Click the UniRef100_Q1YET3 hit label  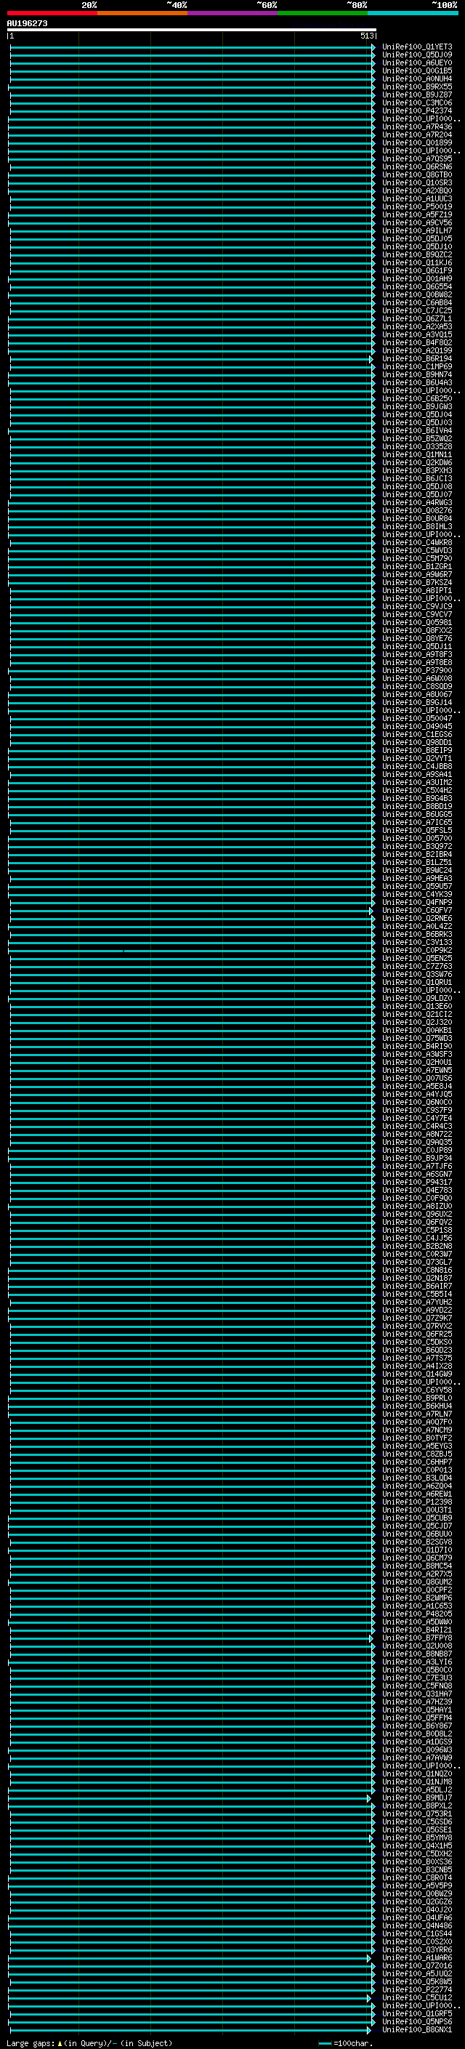coord(417,47)
